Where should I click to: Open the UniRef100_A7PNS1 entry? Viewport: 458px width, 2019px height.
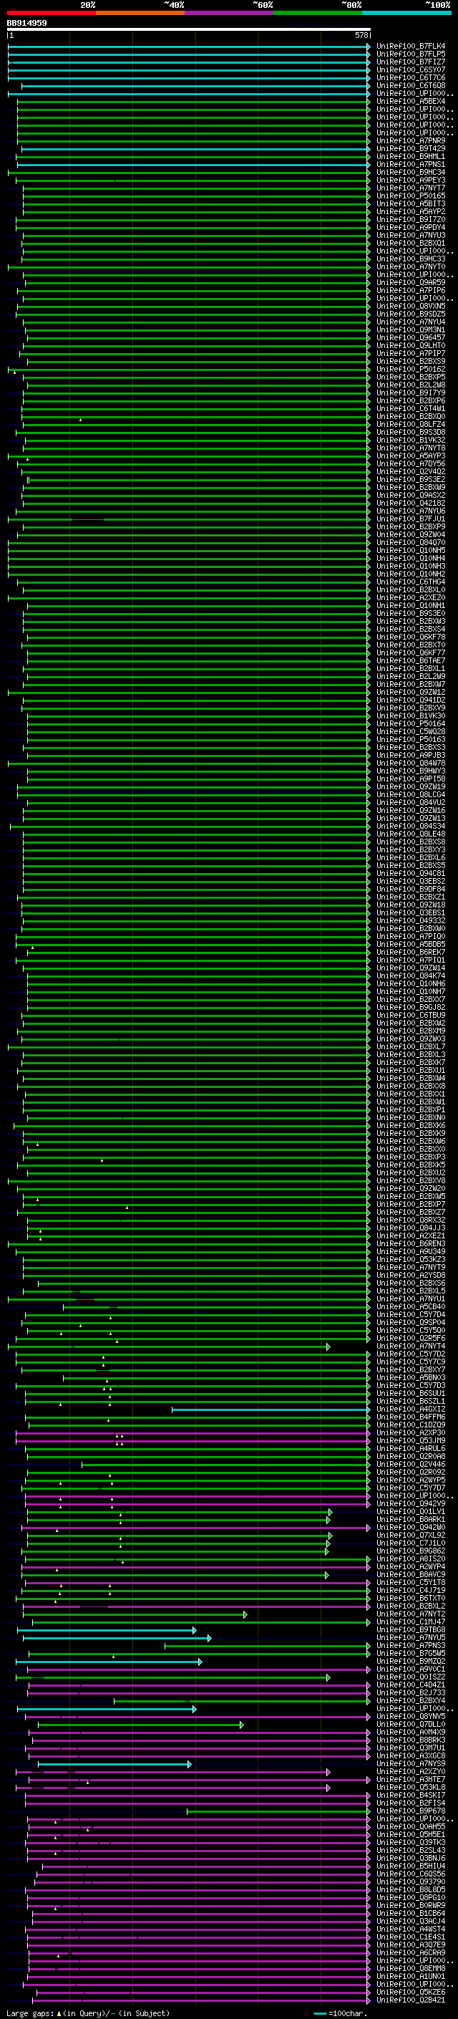pos(411,165)
